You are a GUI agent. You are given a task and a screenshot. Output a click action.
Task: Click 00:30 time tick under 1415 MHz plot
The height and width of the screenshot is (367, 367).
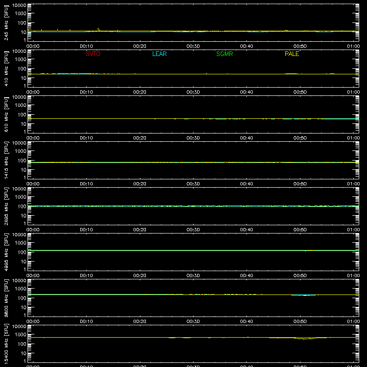tap(193, 184)
